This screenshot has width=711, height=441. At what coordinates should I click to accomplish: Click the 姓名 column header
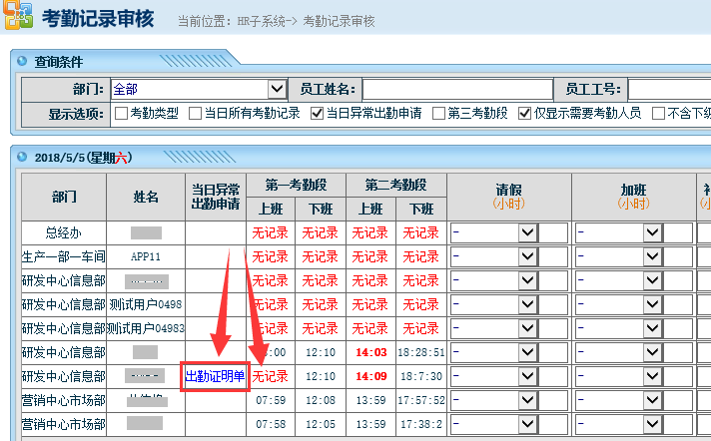[x=146, y=197]
